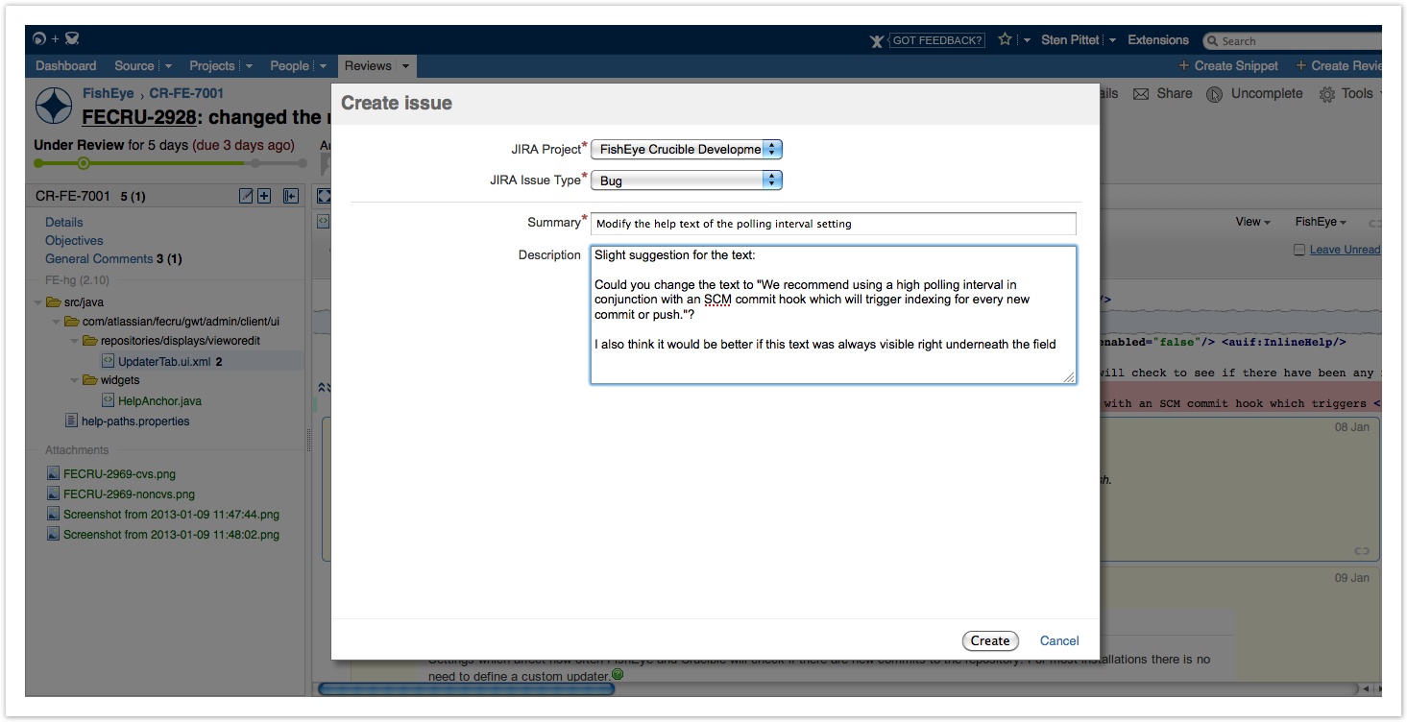Click the Uncomplete review icon

click(1215, 94)
